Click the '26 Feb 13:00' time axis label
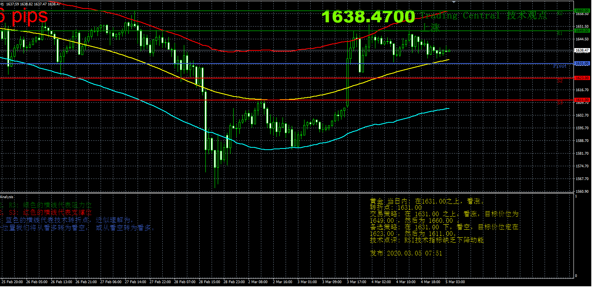This screenshot has height=287, width=592. [x=61, y=282]
